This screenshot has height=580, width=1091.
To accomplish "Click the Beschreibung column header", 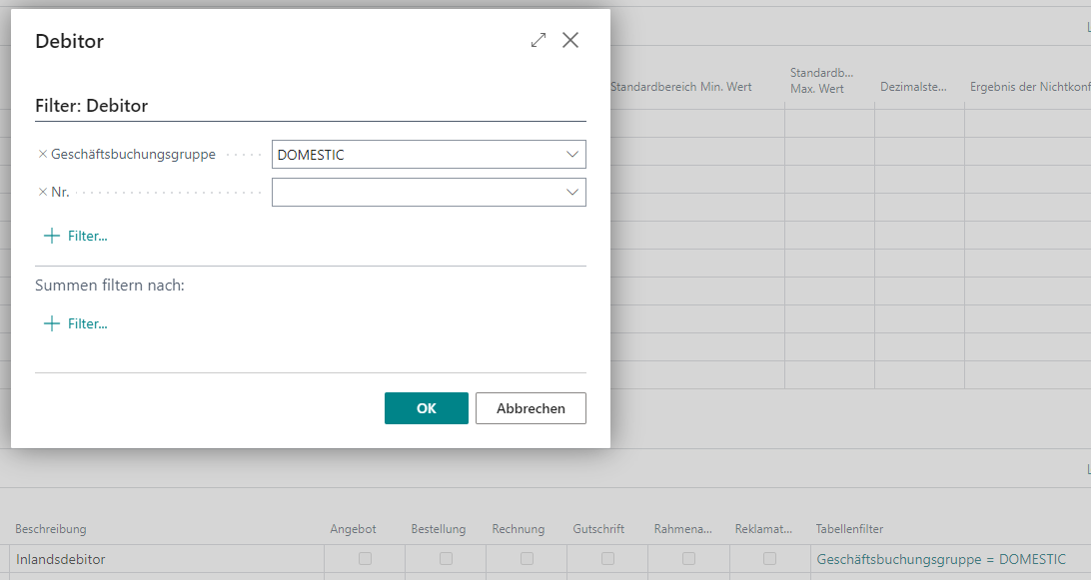I will pos(51,529).
